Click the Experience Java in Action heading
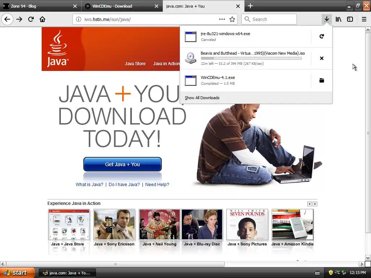 point(74,203)
